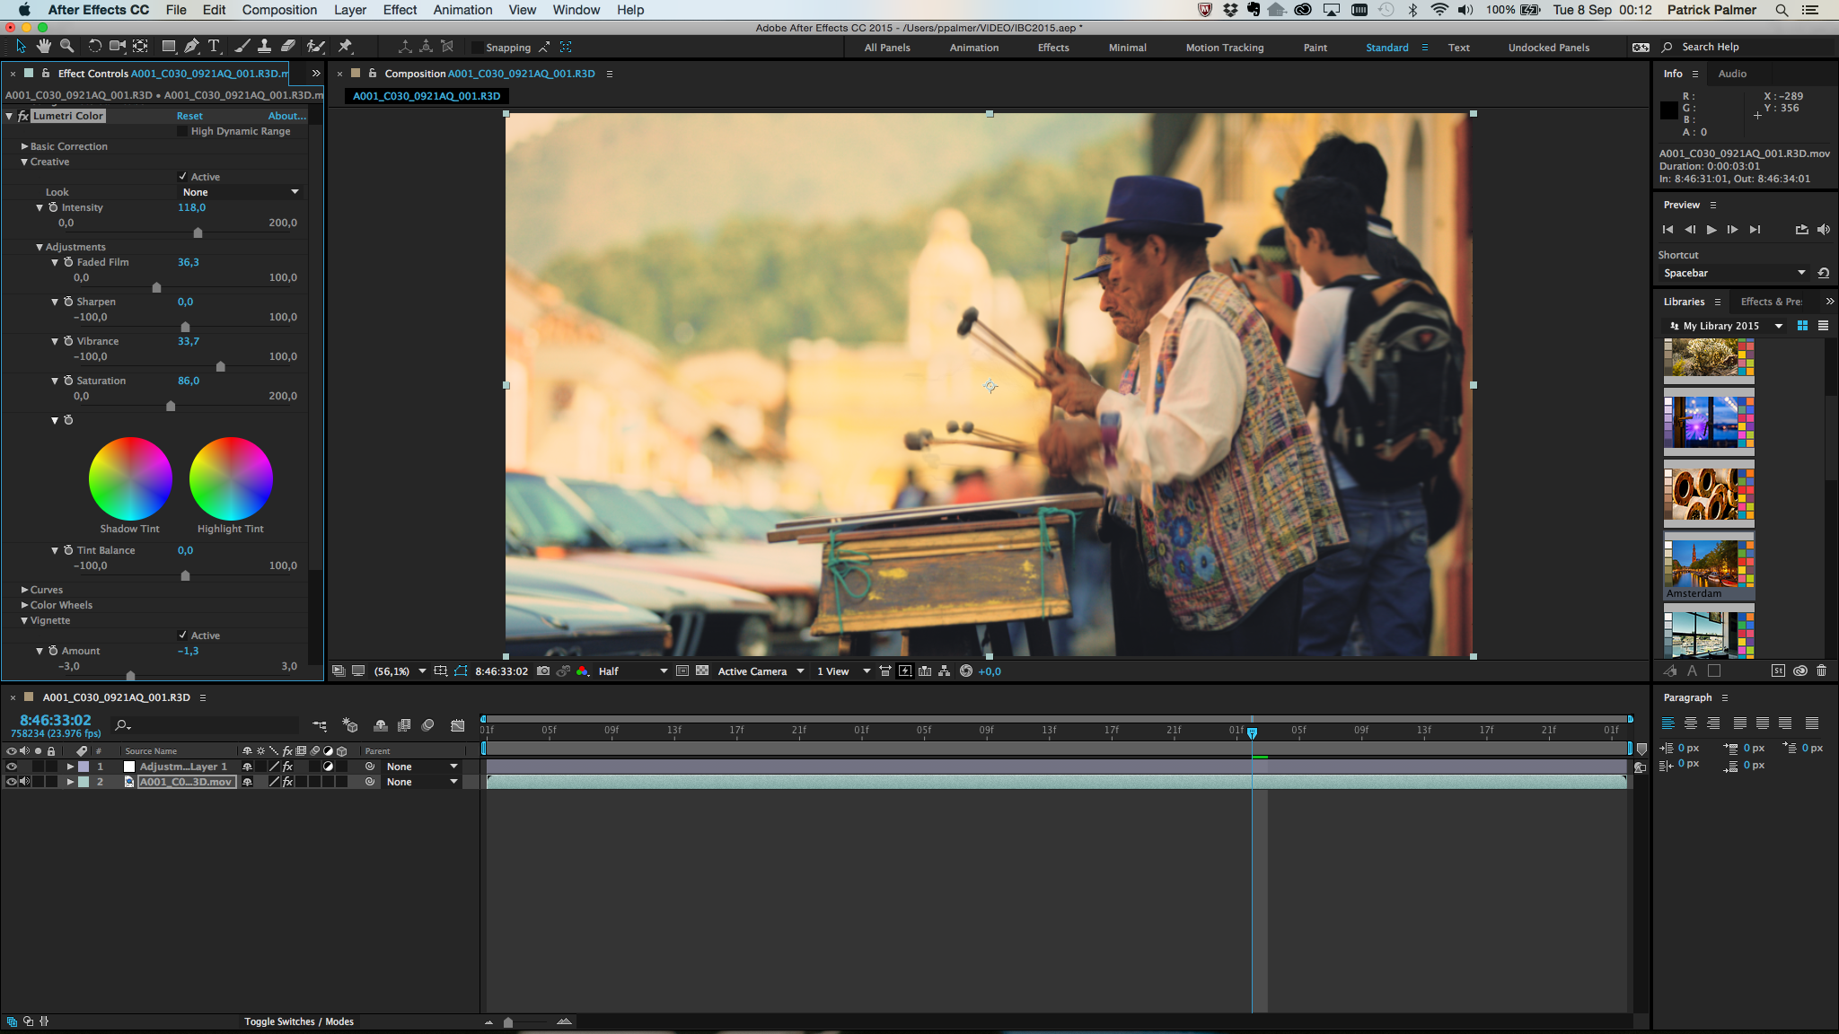
Task: Select the Roto Brush tool
Action: click(x=315, y=46)
